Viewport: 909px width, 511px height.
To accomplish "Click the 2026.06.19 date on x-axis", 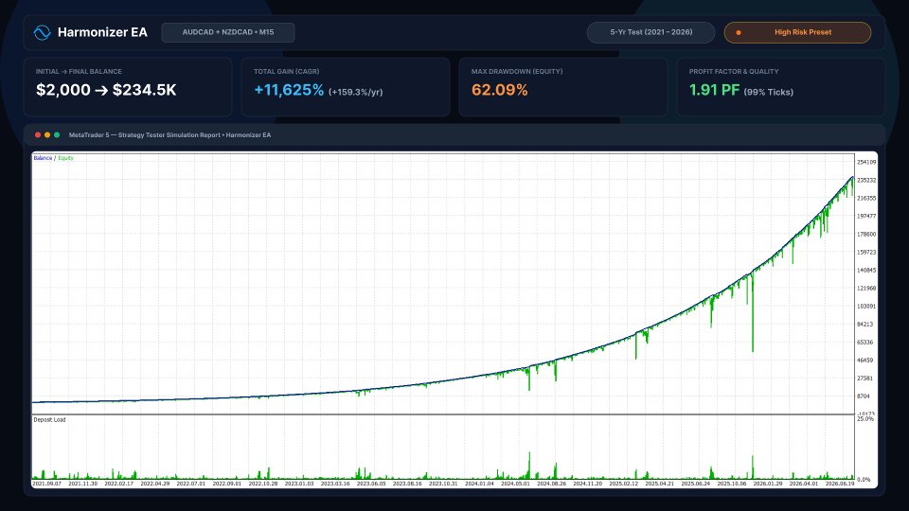I will [840, 484].
